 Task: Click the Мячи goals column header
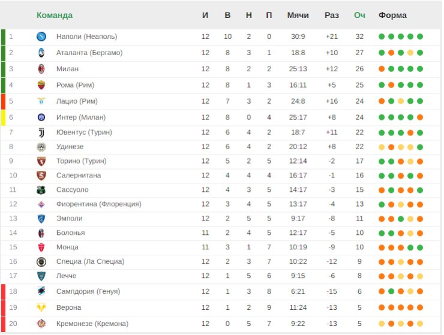[x=298, y=15]
